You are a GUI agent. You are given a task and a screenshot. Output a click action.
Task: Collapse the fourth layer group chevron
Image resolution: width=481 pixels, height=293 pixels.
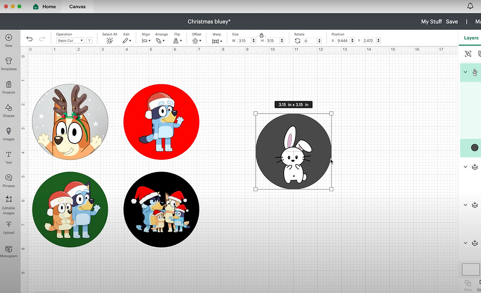[465, 243]
